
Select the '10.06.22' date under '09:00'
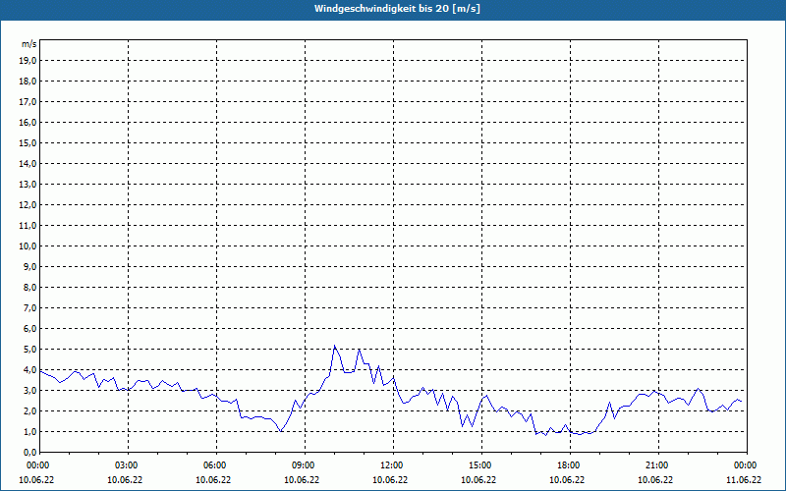[x=302, y=479]
